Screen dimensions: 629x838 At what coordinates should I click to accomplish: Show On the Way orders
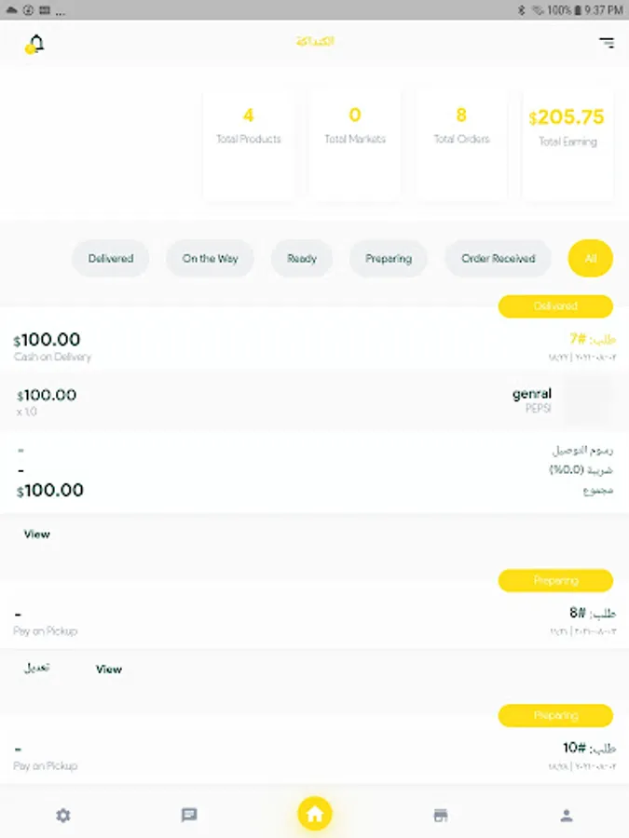pyautogui.click(x=210, y=258)
